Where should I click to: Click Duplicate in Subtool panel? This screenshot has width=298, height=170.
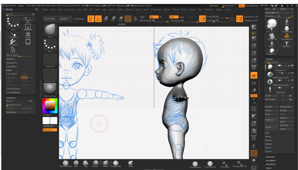tap(272, 120)
